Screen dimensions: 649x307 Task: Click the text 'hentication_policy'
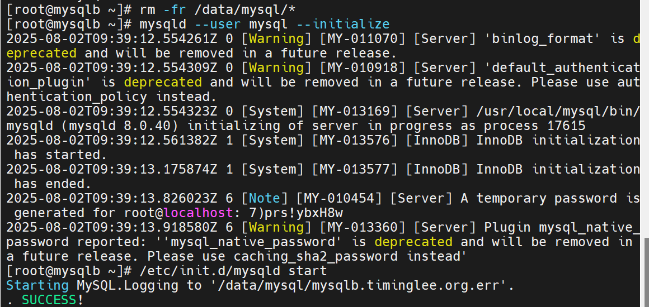point(77,97)
